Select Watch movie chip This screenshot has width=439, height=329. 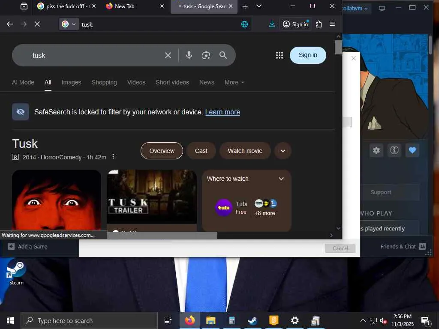245,151
